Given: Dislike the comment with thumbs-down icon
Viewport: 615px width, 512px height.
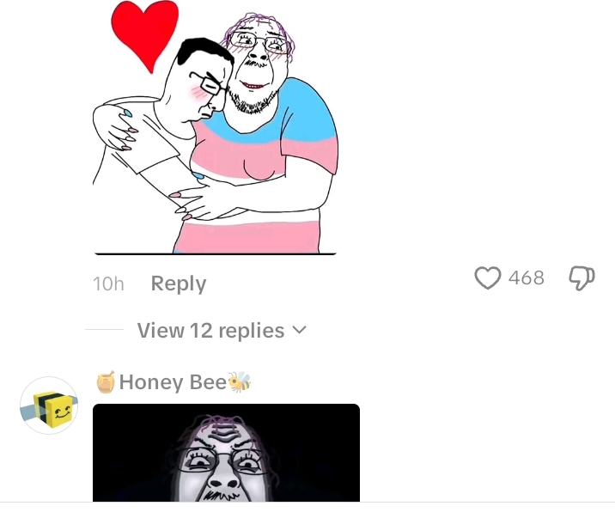Looking at the screenshot, I should [x=582, y=277].
